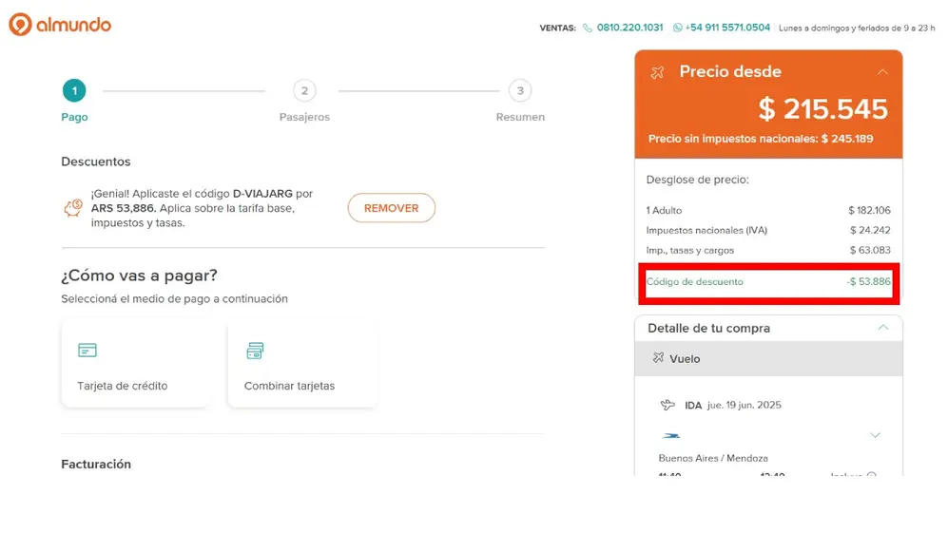Click the total price $ 215.545
The width and height of the screenshot is (948, 533).
coord(822,109)
